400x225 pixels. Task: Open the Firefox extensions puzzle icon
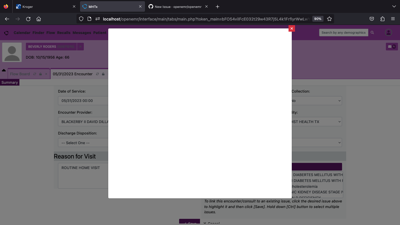click(x=382, y=19)
